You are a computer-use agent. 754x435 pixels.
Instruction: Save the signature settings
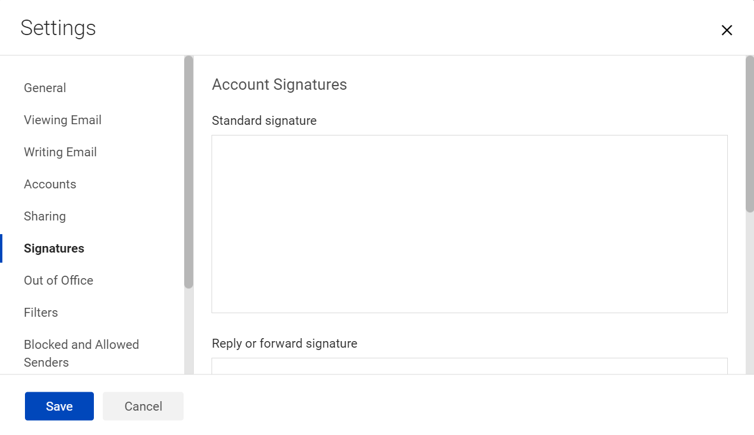coord(59,406)
